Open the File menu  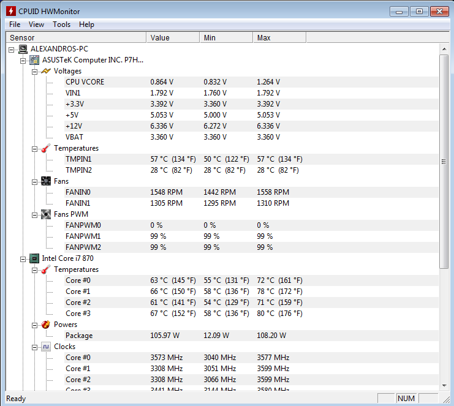tap(15, 24)
